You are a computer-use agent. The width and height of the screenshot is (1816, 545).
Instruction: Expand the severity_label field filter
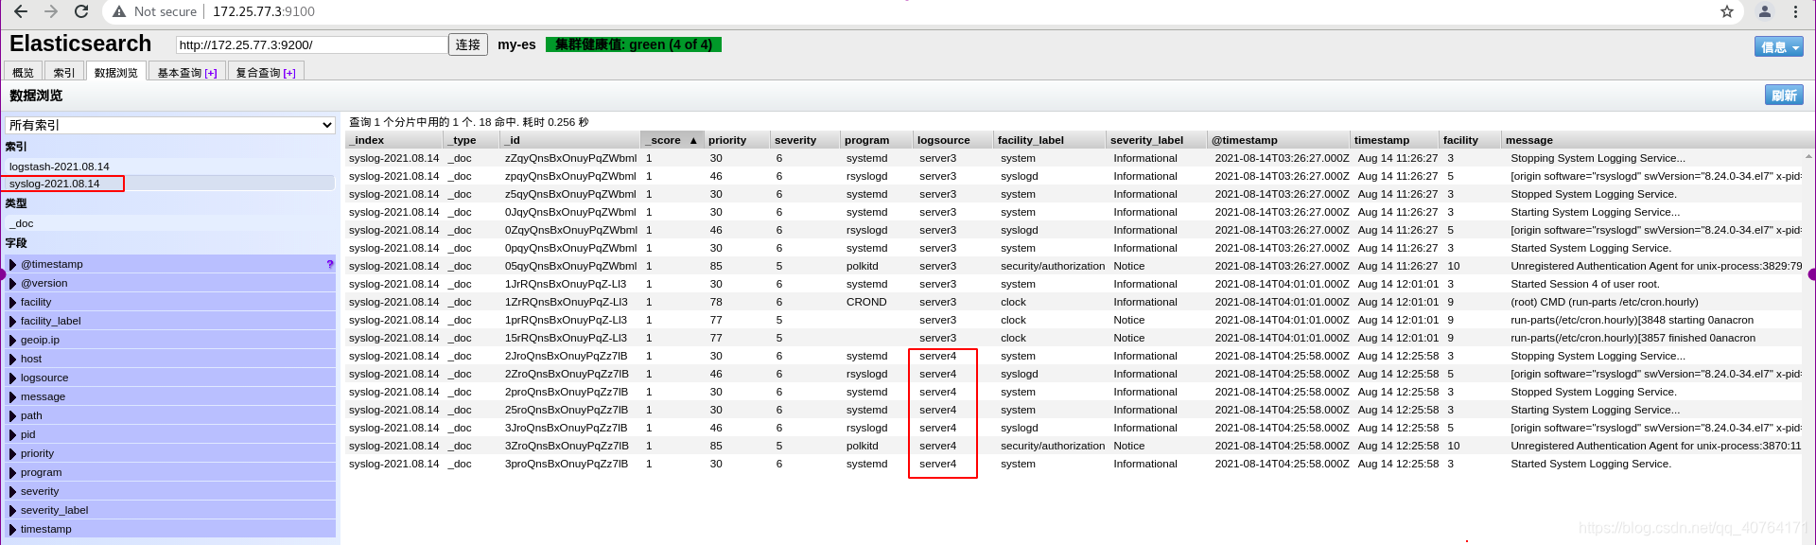[x=13, y=510]
